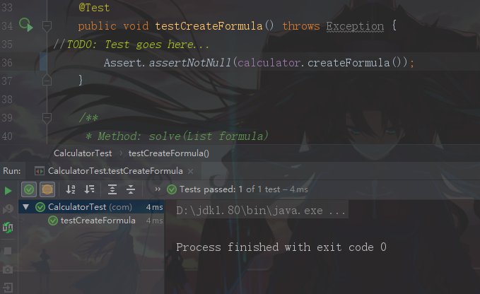Screen dimensions: 480x294
Task: Click CalculatorTest in the breadcrumb bar
Action: [x=81, y=153]
